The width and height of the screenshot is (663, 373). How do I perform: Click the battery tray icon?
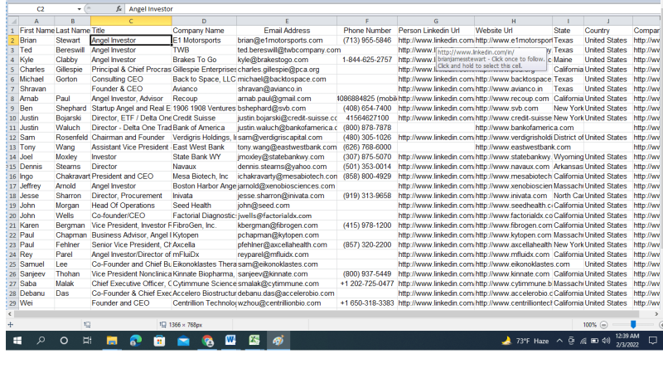pos(594,341)
